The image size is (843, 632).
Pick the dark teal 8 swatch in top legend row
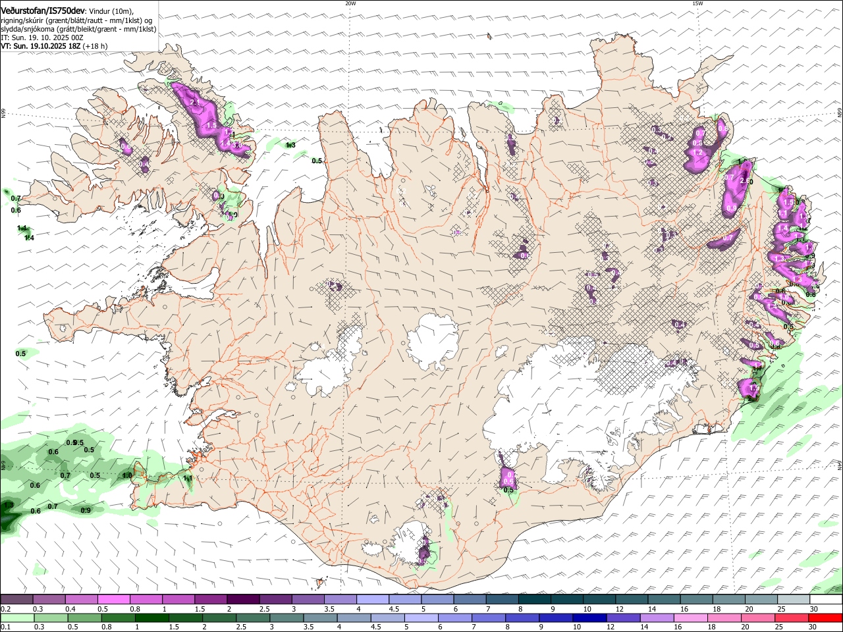click(535, 600)
